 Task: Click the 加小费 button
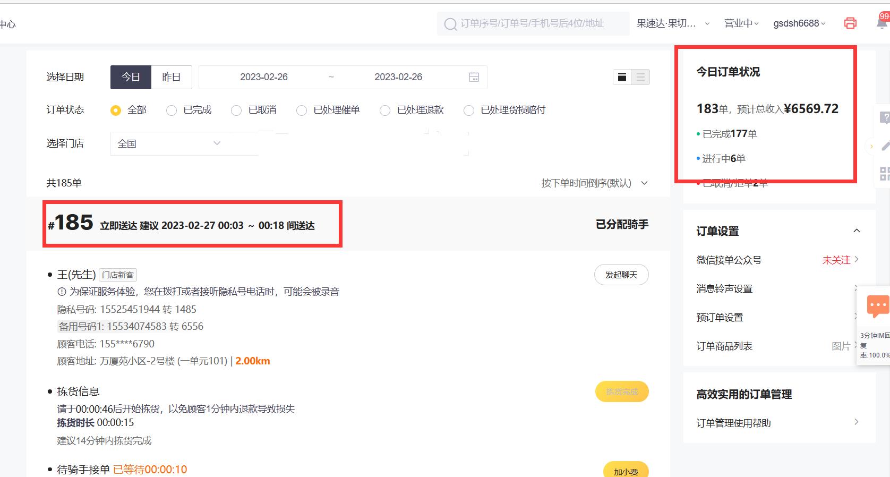click(x=626, y=471)
